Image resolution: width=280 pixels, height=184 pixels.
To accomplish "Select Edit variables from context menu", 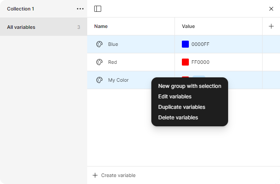I will pos(175,97).
